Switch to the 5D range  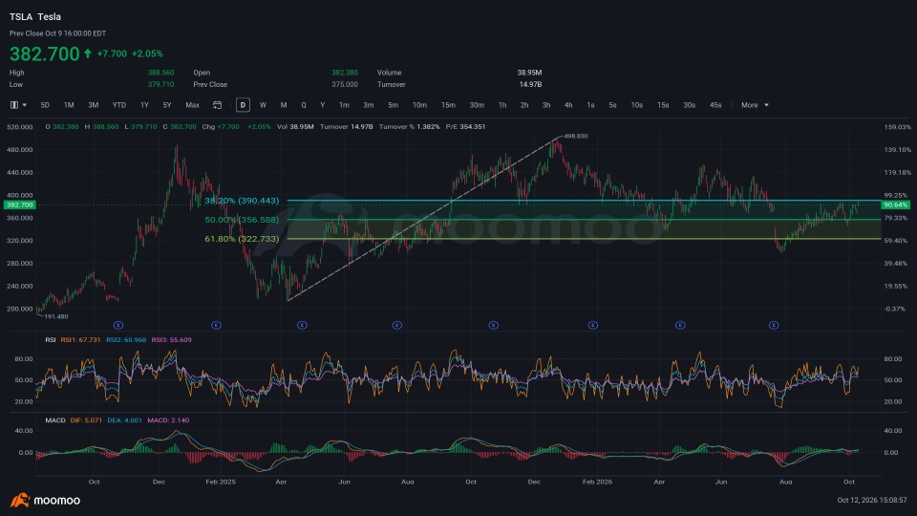tap(45, 105)
